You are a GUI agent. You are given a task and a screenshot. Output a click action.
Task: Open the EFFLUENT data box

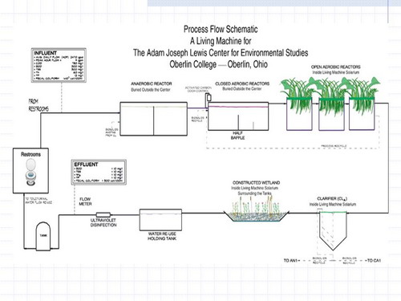(99, 173)
